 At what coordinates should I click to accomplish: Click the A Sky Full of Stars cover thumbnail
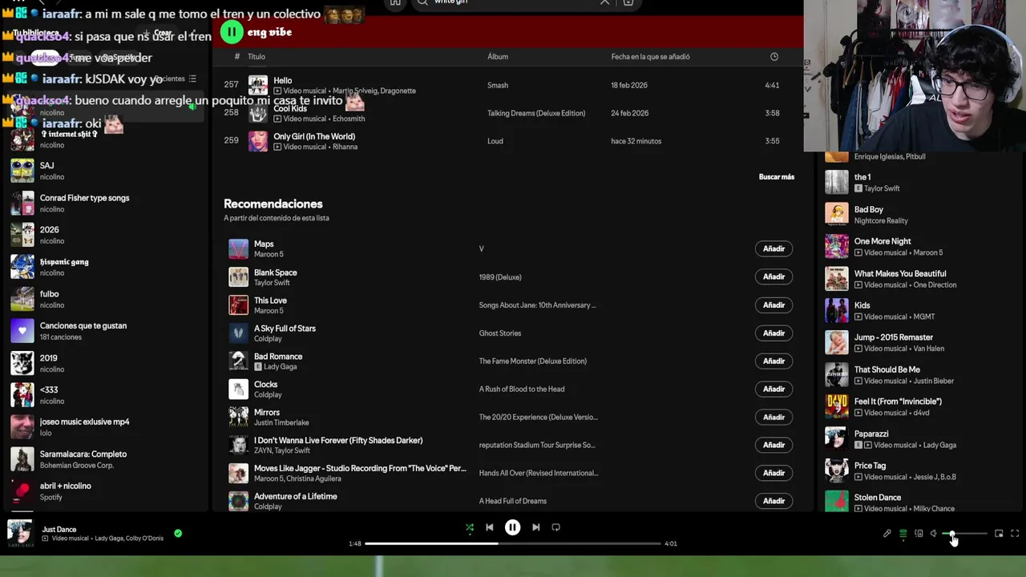tap(238, 333)
